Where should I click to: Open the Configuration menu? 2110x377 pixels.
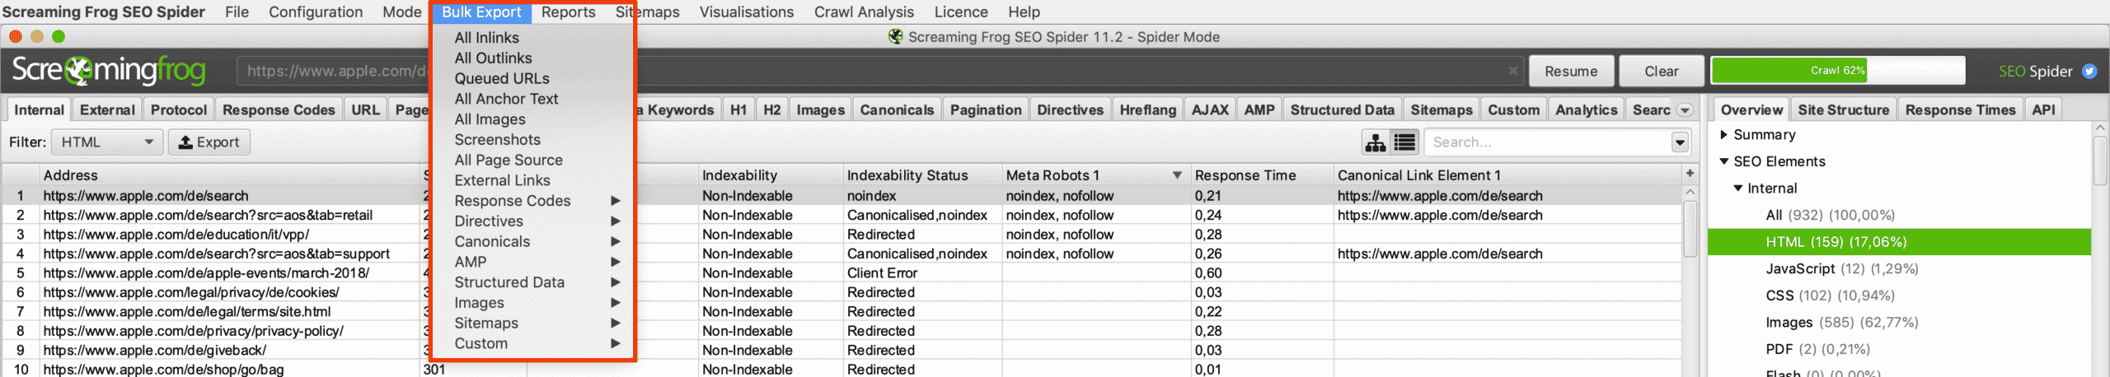pyautogui.click(x=316, y=12)
